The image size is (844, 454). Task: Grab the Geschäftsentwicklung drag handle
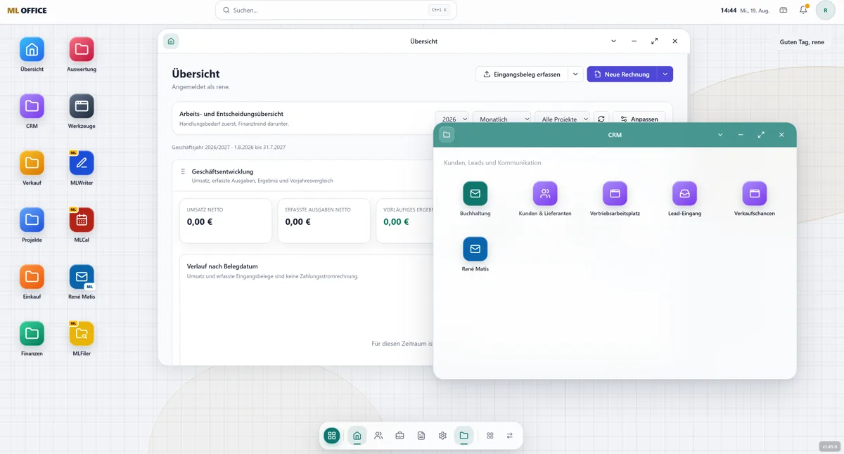(x=183, y=171)
